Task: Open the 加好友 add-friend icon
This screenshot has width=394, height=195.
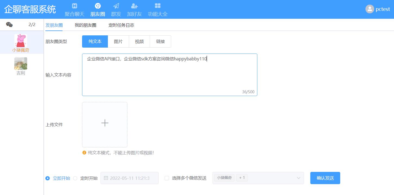Action: (x=134, y=6)
